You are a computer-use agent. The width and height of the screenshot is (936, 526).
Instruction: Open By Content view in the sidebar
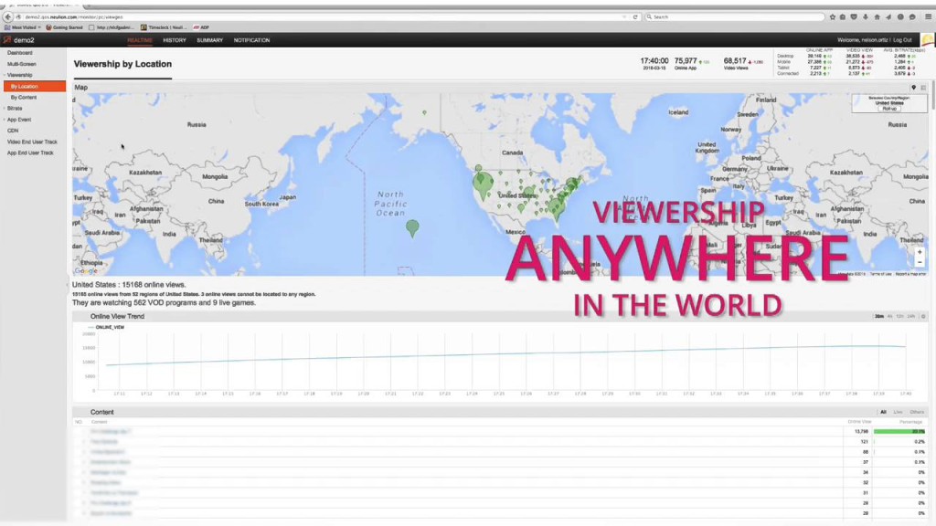pyautogui.click(x=23, y=97)
